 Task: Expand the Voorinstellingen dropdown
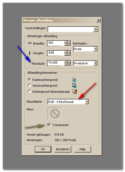[96, 29]
